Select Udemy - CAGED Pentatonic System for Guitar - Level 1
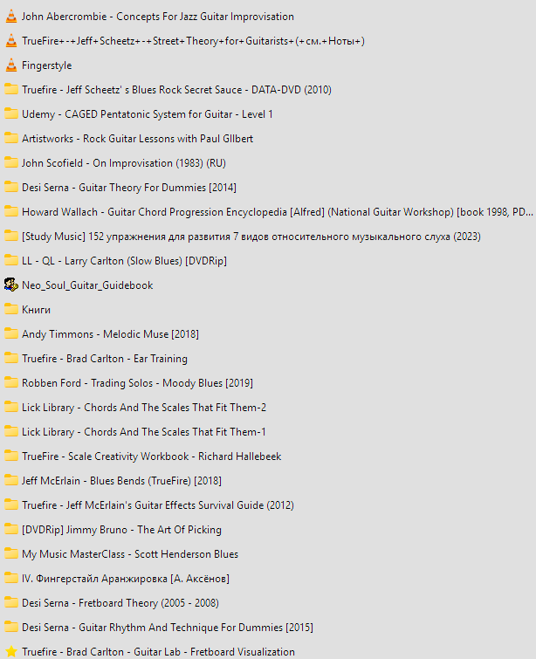536x659 pixels. click(x=148, y=113)
